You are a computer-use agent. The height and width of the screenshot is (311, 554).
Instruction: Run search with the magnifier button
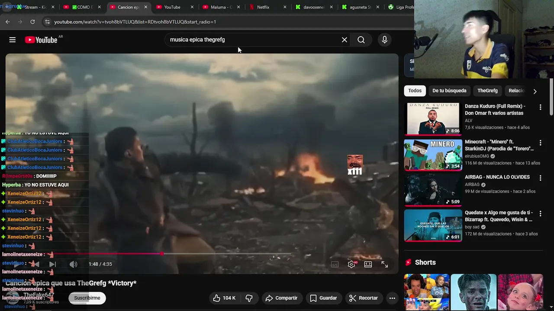361,40
